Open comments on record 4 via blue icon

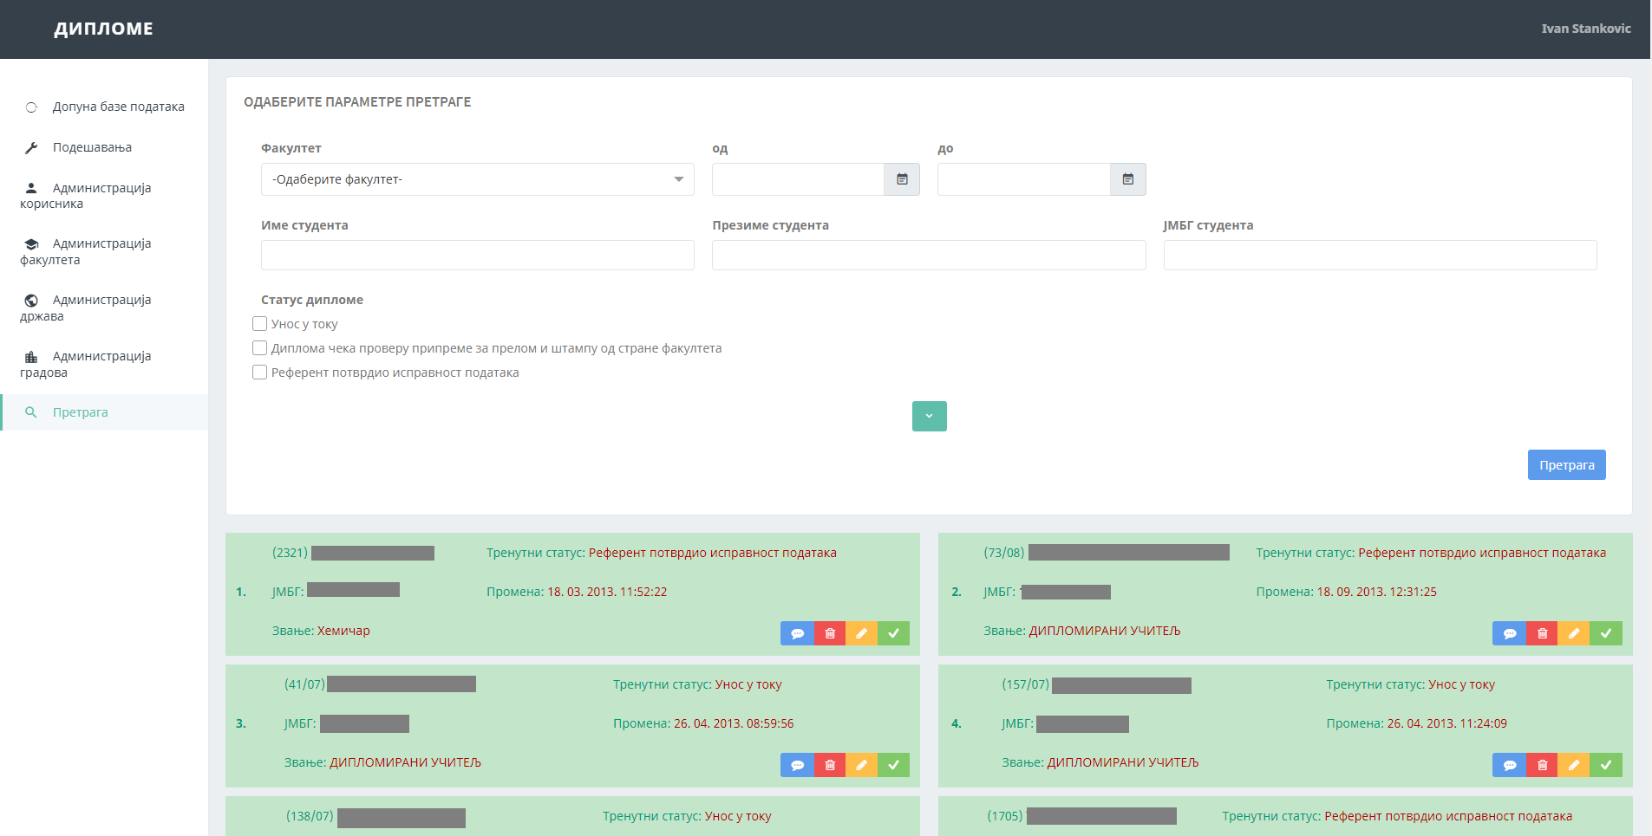pos(1509,765)
